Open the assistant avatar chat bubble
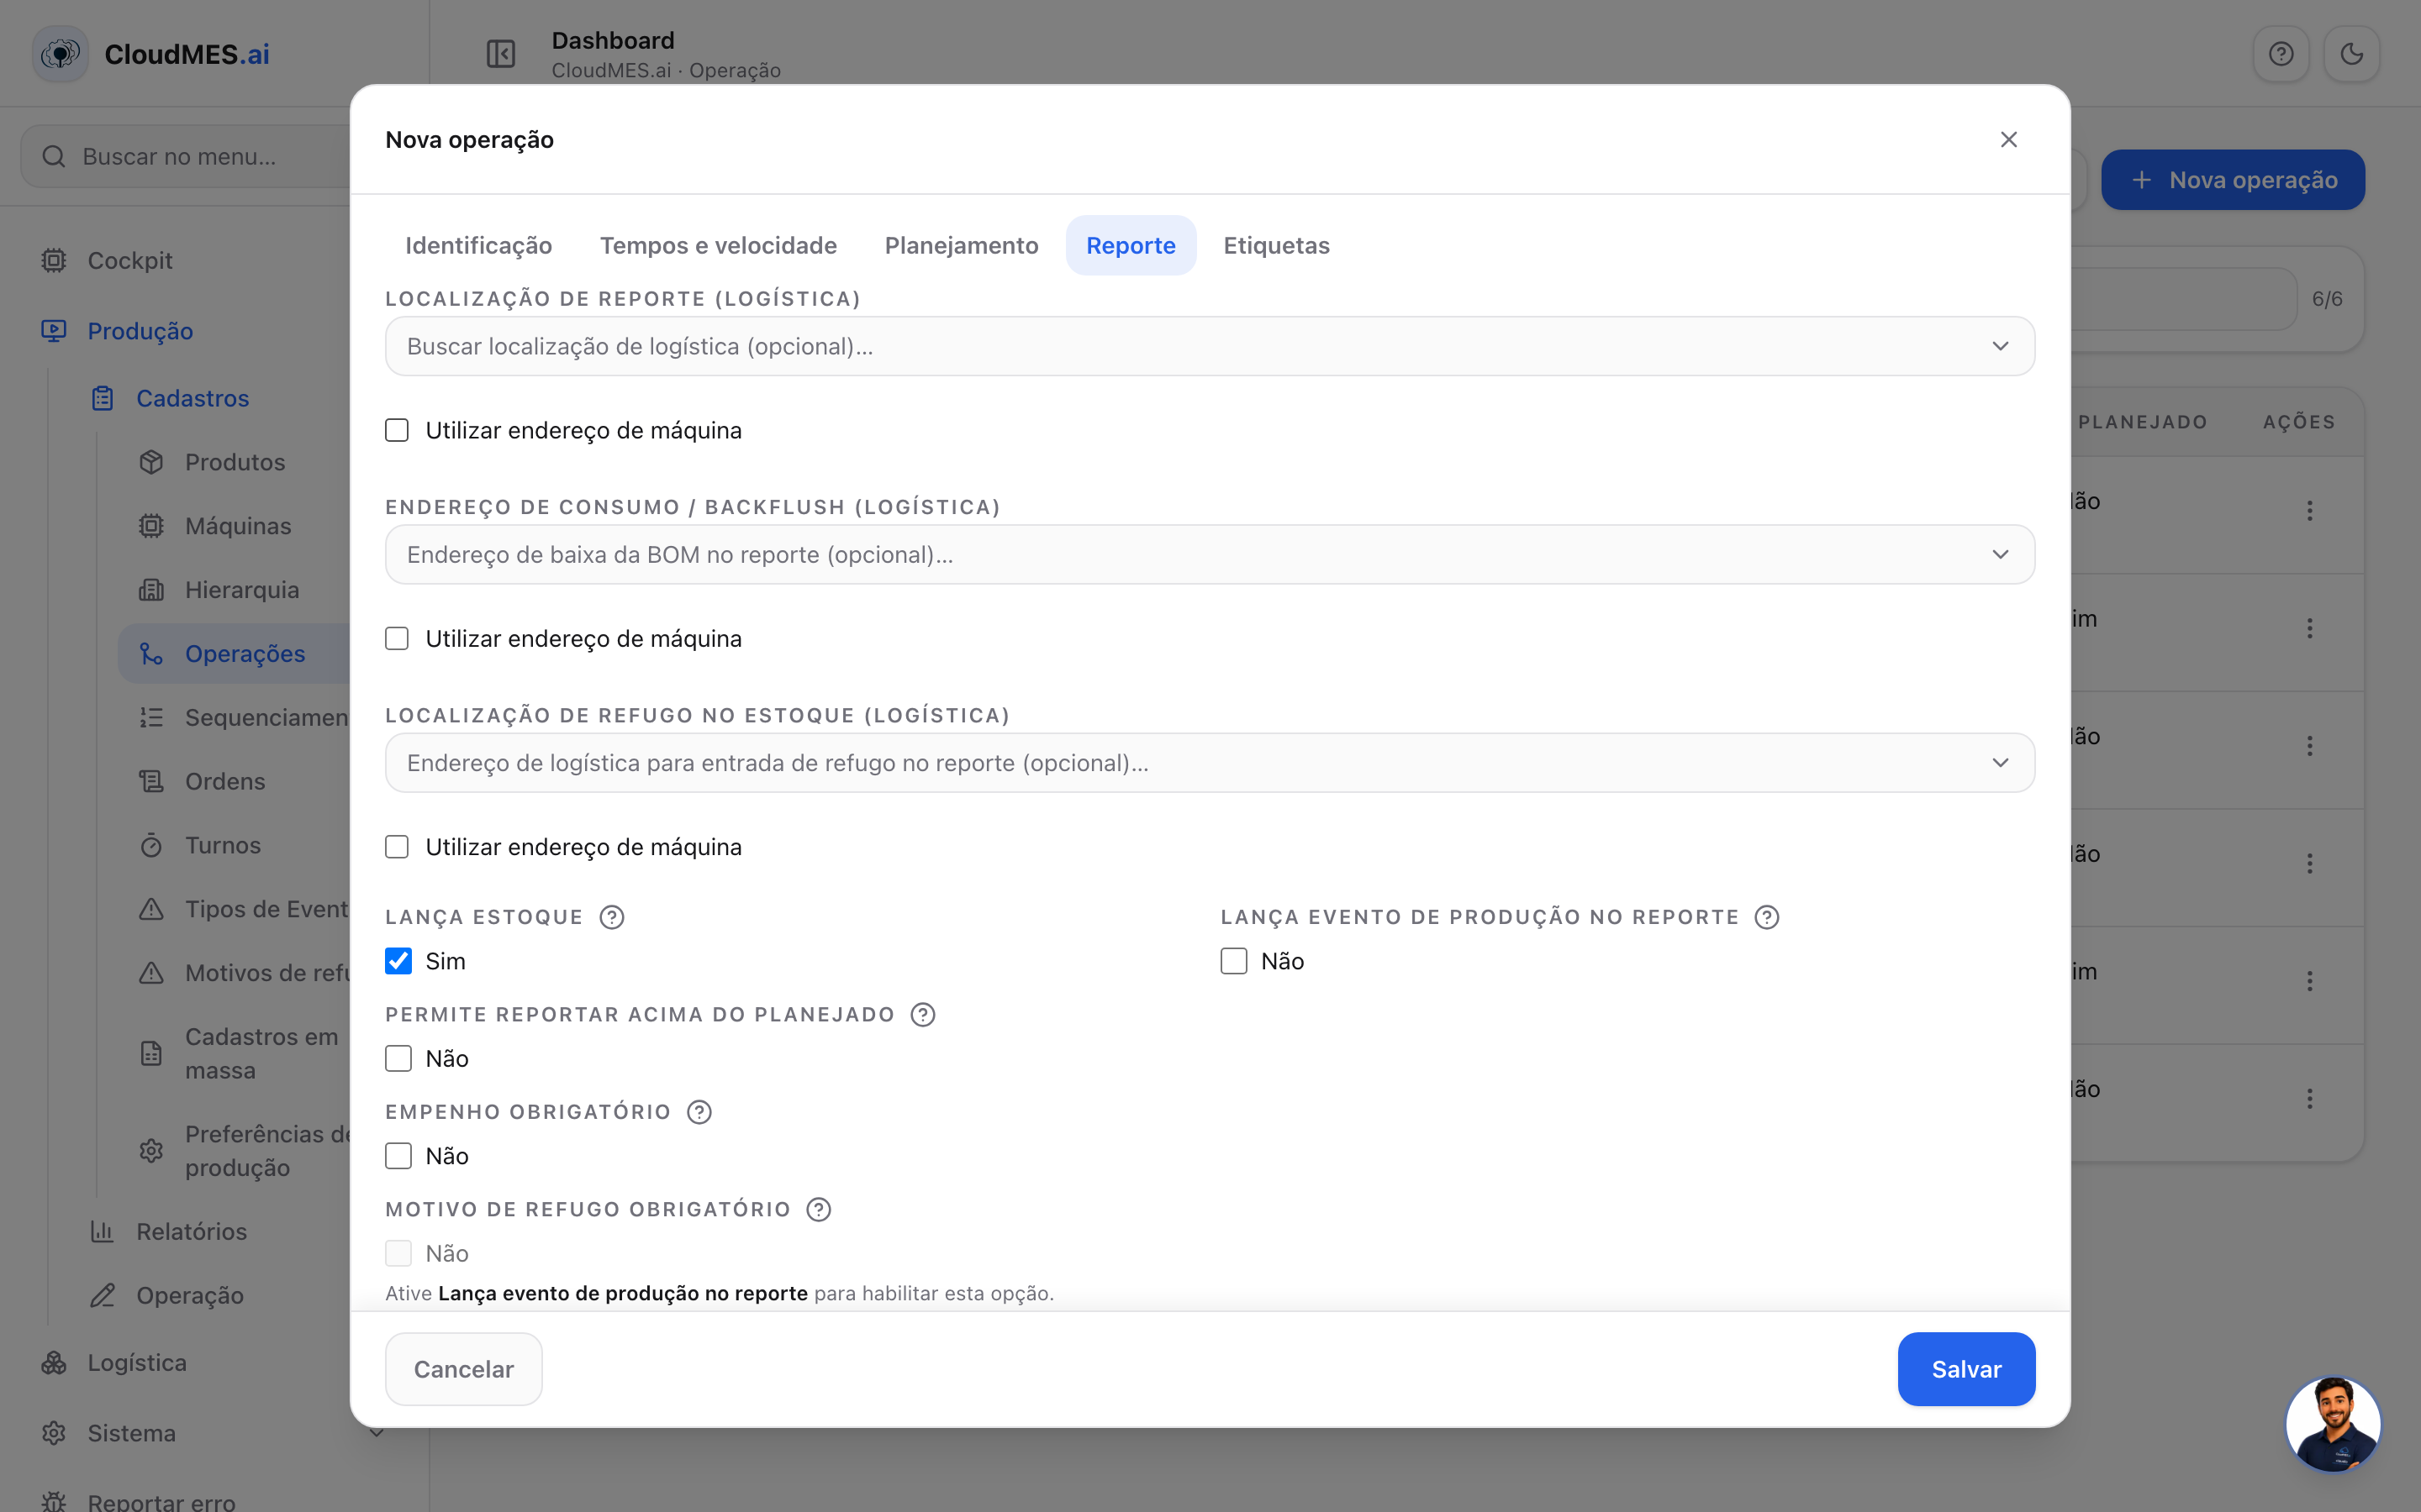2421x1512 pixels. click(2333, 1424)
